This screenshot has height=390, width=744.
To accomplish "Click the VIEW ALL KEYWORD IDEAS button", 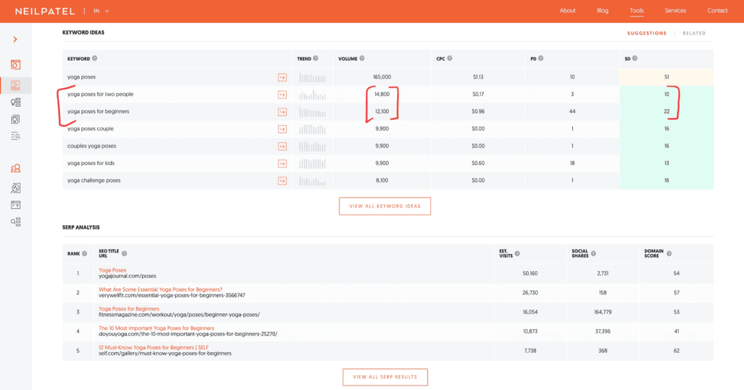I will (x=385, y=206).
